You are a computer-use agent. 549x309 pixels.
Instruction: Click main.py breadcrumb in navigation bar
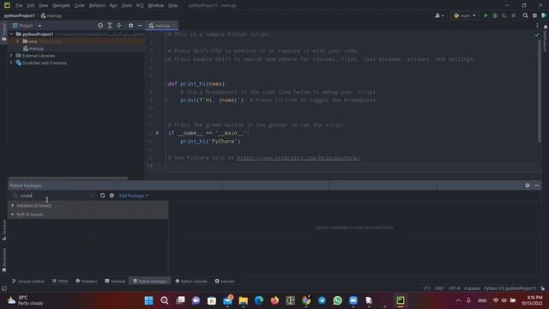51,15
